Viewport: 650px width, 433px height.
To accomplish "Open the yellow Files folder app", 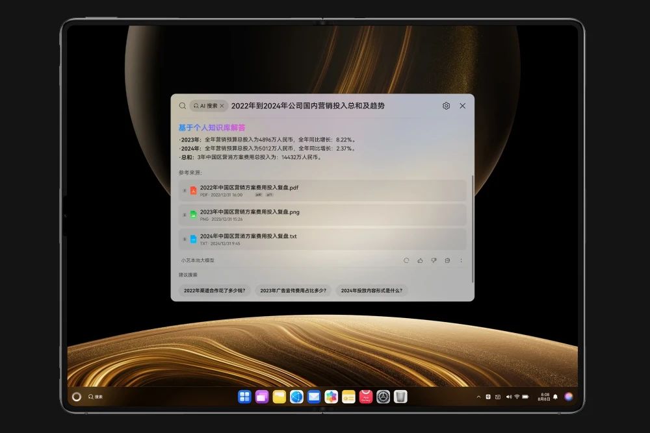I will (x=279, y=397).
